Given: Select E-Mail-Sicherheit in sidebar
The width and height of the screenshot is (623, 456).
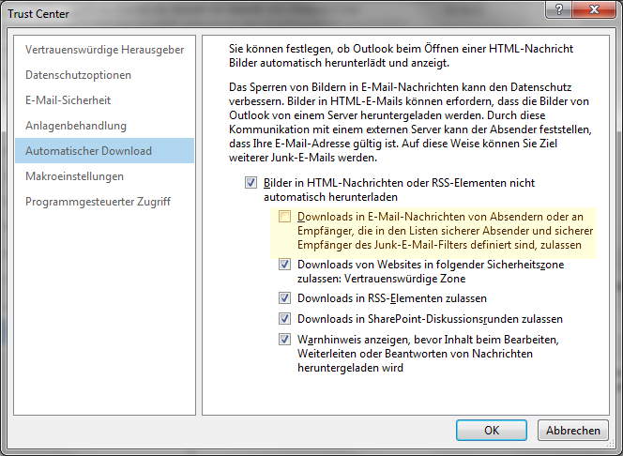Looking at the screenshot, I should [x=104, y=100].
